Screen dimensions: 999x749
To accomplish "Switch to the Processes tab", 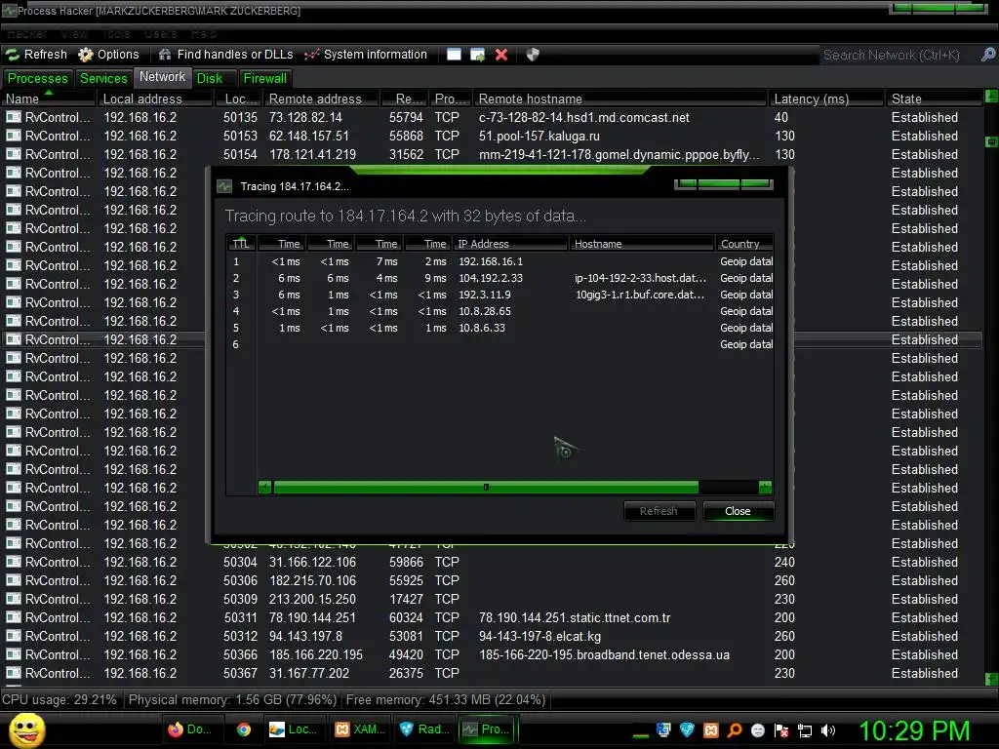I will [x=37, y=78].
